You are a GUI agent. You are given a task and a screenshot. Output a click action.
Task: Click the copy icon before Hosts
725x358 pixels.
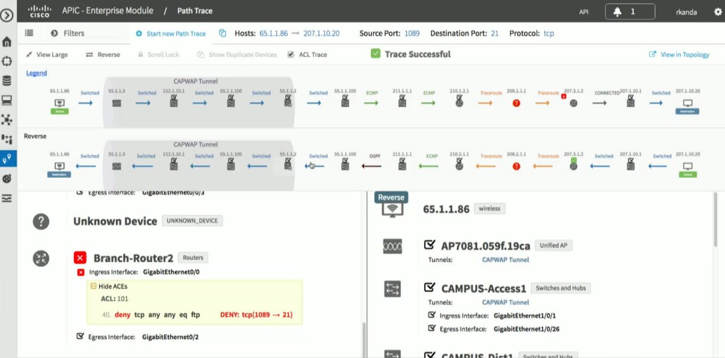coord(222,33)
